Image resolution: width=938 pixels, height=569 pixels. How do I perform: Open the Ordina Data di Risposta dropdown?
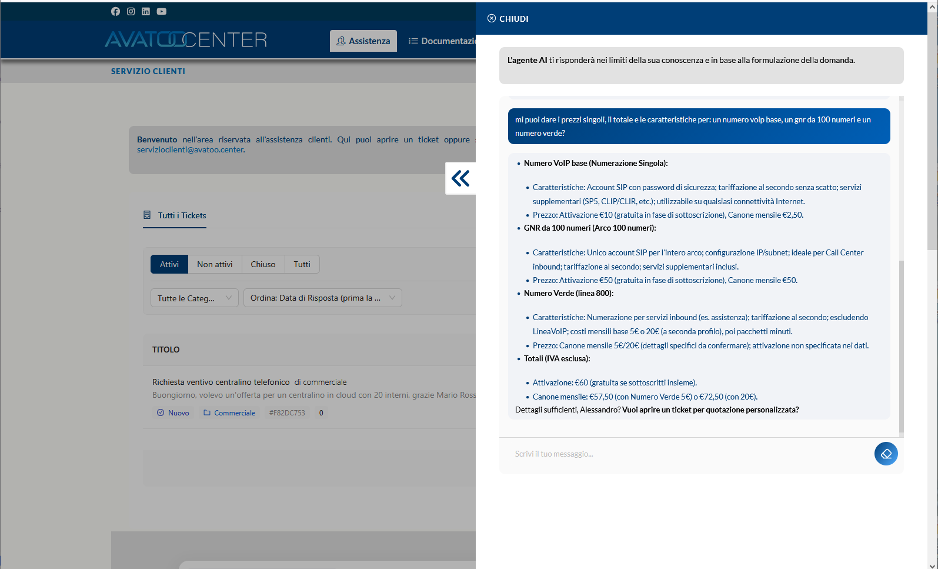click(323, 298)
